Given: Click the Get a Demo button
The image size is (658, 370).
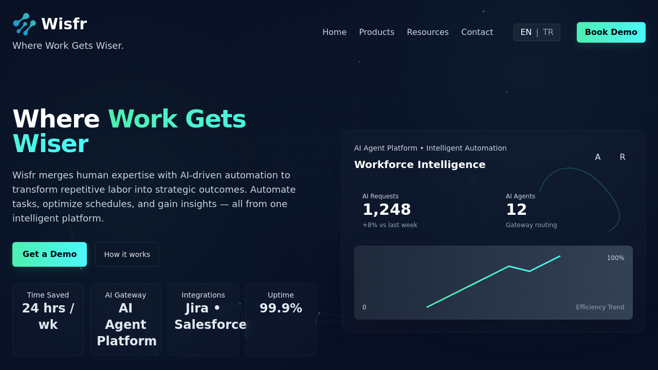Looking at the screenshot, I should 49,254.
